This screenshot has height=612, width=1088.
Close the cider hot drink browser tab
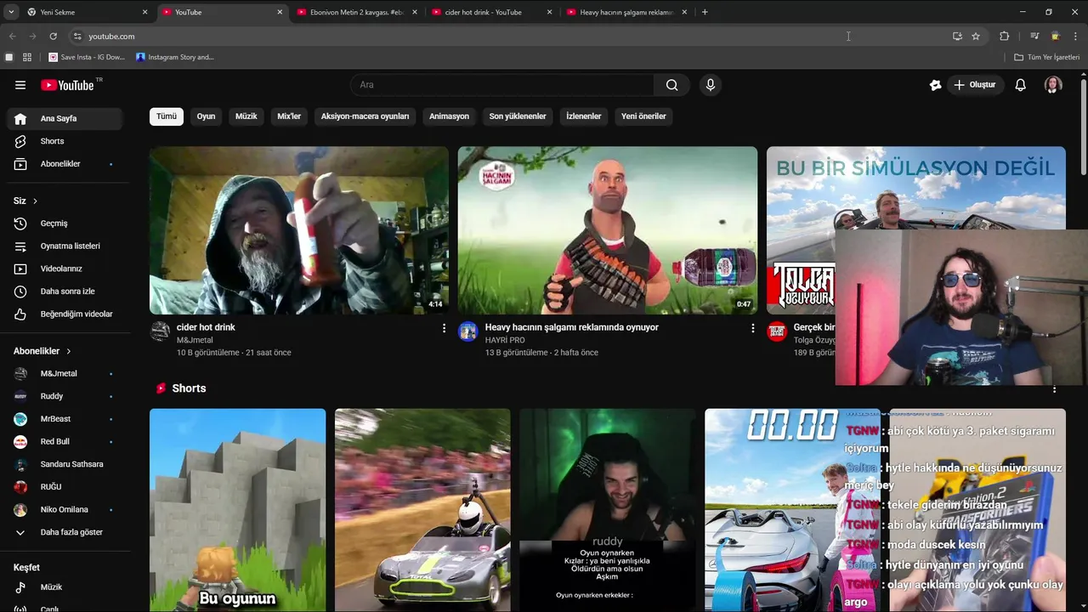549,12
